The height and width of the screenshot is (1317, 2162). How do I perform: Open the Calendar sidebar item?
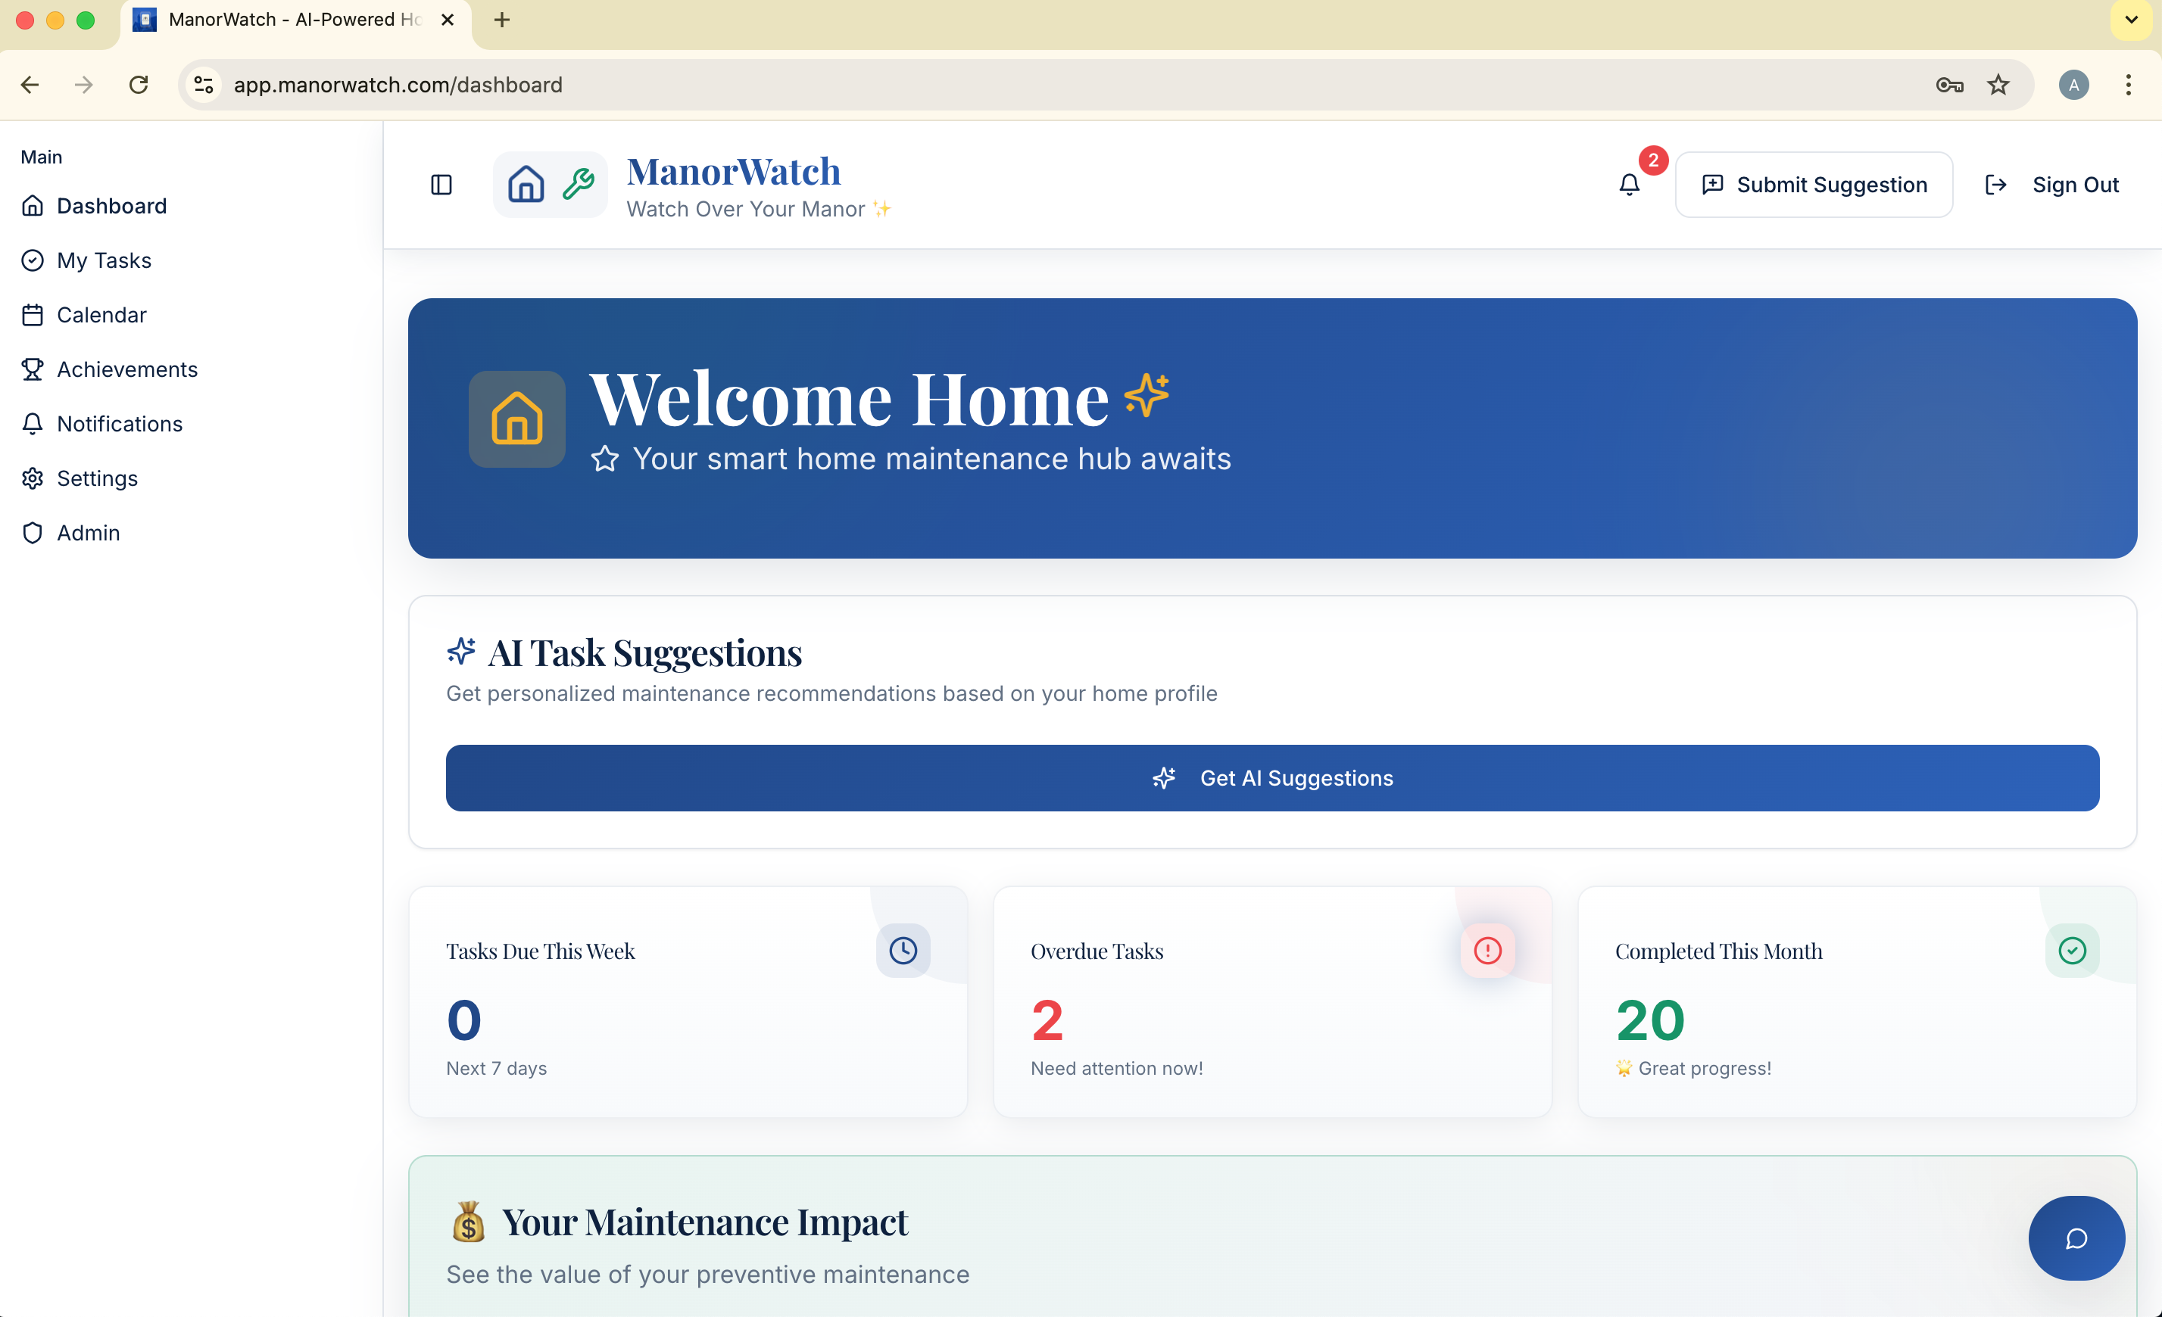click(x=101, y=315)
